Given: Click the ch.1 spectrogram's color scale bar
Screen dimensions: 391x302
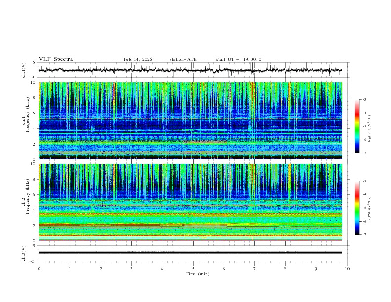Looking at the screenshot, I should (357, 126).
